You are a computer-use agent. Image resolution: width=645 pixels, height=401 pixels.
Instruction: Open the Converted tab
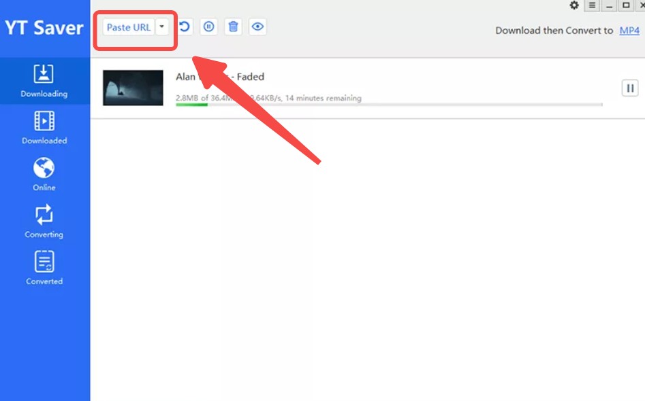click(44, 268)
